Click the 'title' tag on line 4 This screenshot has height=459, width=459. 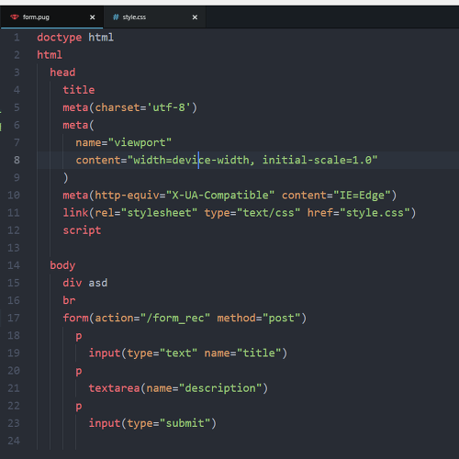(x=79, y=90)
